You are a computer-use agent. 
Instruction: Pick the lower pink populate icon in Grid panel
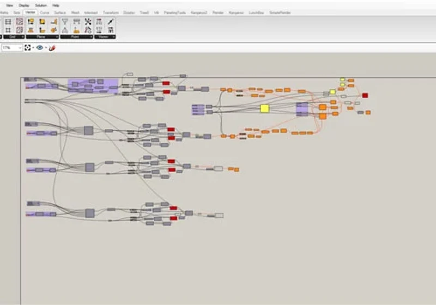tap(19, 30)
